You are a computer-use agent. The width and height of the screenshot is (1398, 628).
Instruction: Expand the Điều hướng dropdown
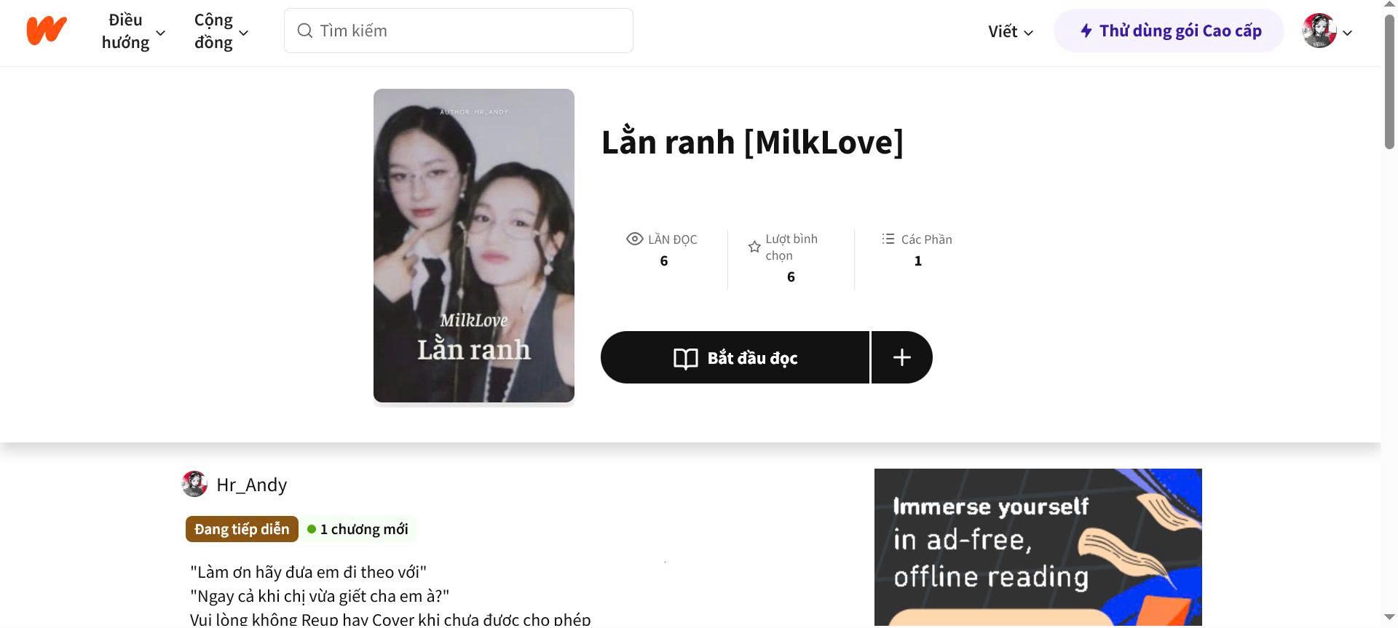(133, 31)
